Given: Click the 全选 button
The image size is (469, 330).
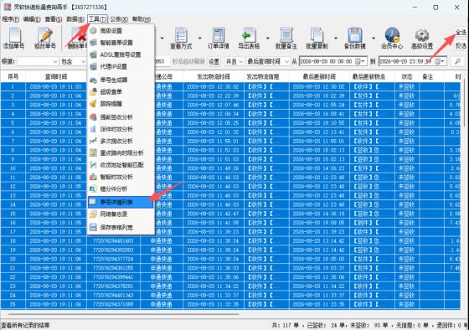Looking at the screenshot, I should [x=461, y=32].
